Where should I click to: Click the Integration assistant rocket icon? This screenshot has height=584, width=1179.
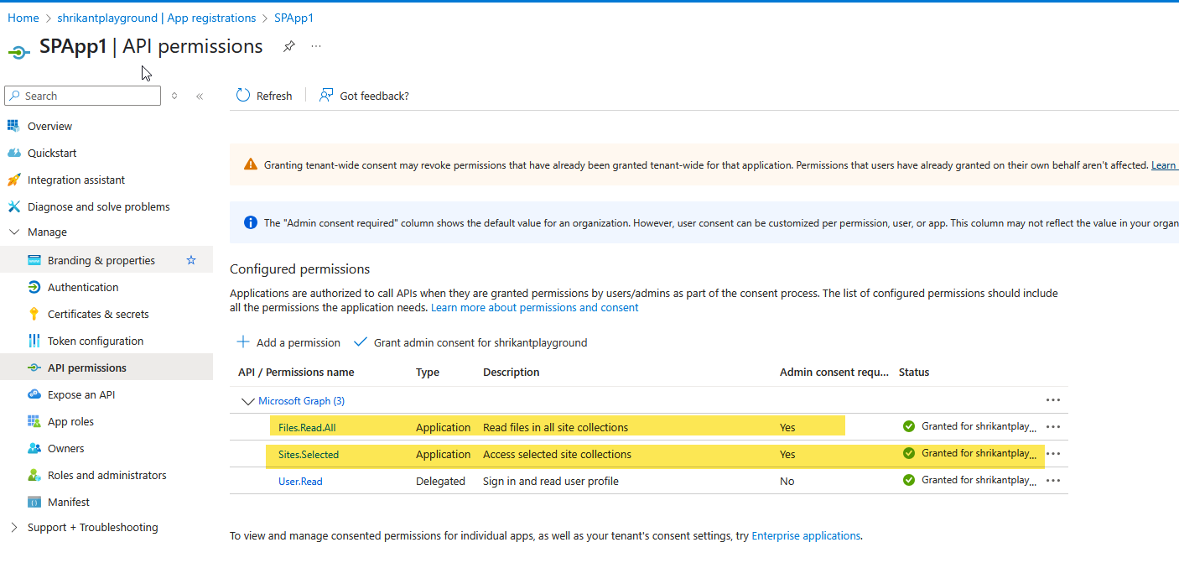pos(13,180)
